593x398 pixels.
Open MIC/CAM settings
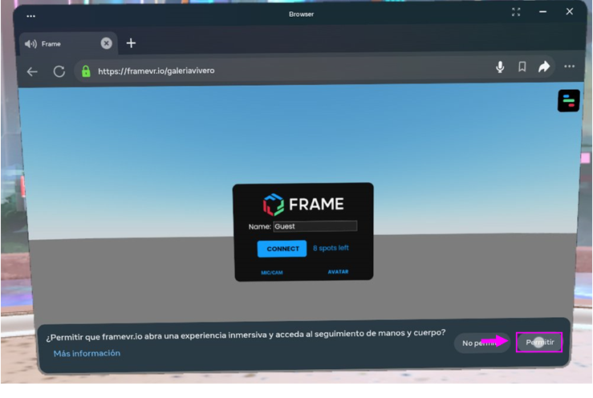point(272,272)
